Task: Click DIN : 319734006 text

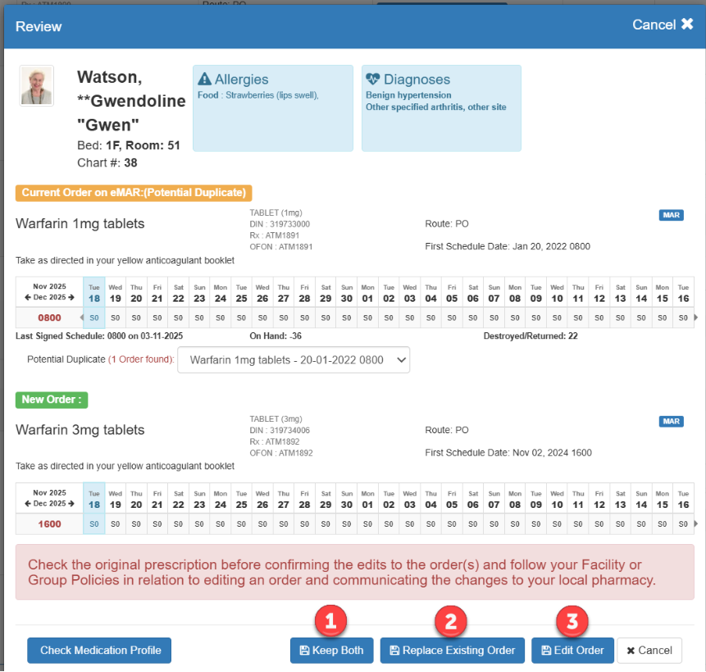Action: 280,431
